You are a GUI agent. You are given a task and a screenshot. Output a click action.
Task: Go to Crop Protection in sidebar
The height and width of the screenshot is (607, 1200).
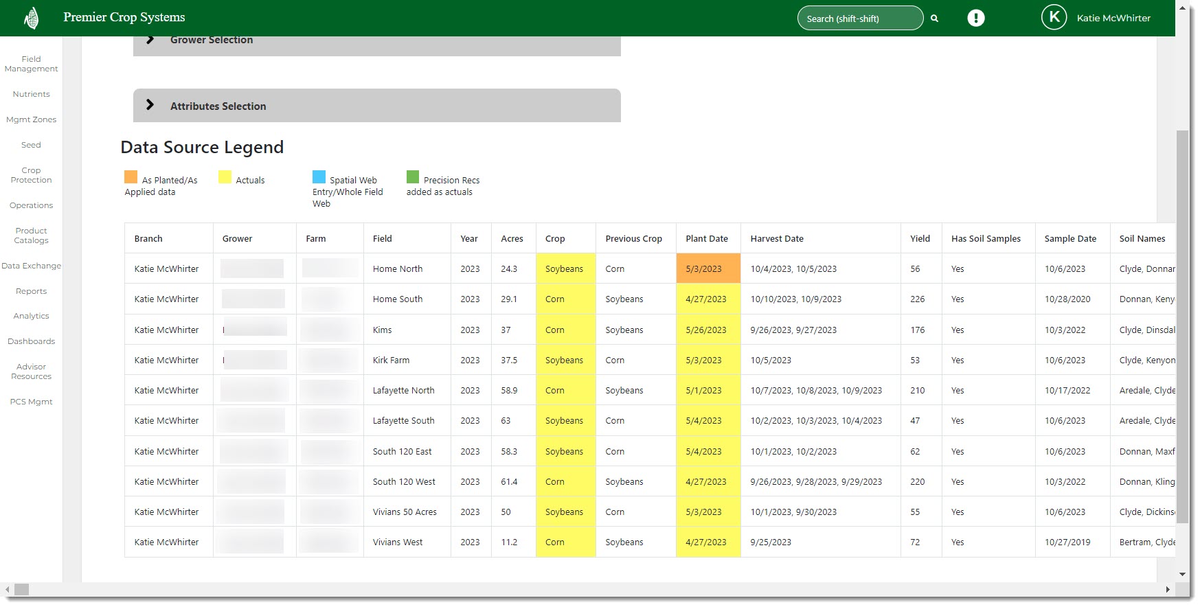coord(32,175)
